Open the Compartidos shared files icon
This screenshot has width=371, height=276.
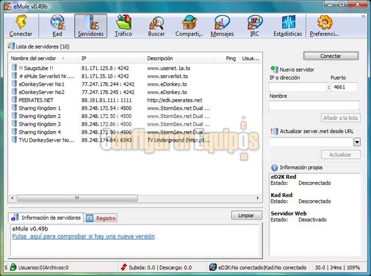pos(189,23)
